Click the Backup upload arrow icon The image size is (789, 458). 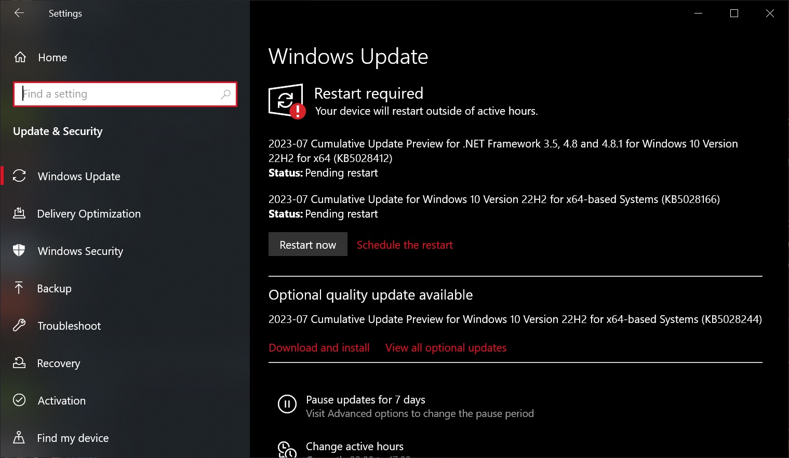(x=19, y=288)
